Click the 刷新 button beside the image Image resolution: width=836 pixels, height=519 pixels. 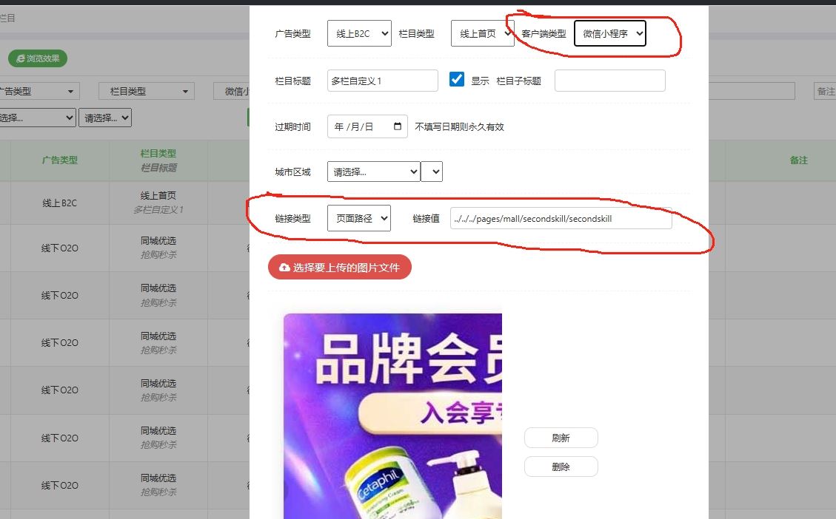point(561,438)
